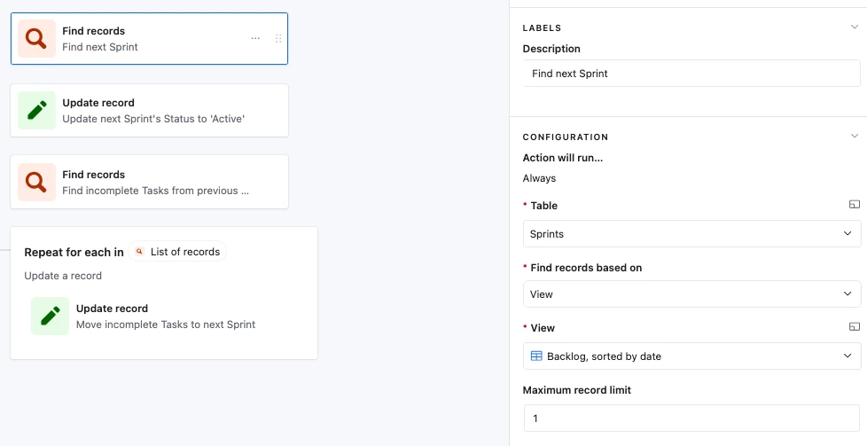The image size is (867, 446).
Task: Collapse the Labels section
Action: coord(855,27)
